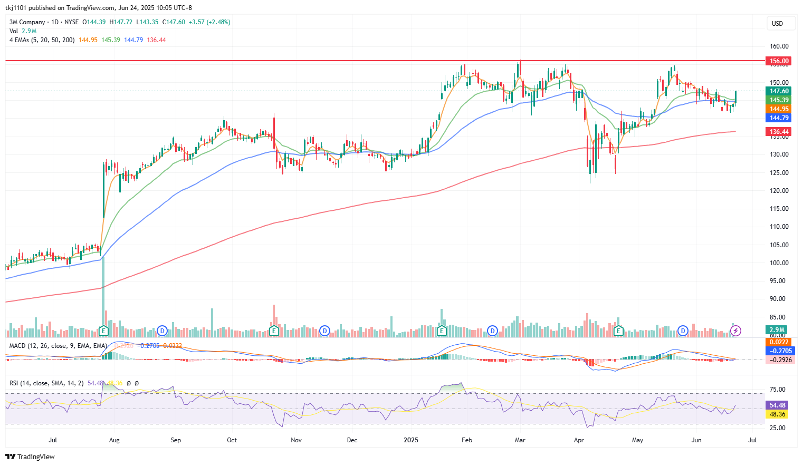Click the purple 54.48 RSI axis label

[x=778, y=405]
